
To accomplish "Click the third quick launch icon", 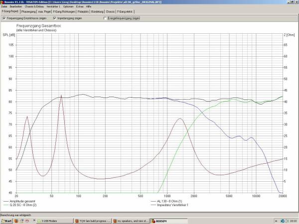I will click(27, 221).
